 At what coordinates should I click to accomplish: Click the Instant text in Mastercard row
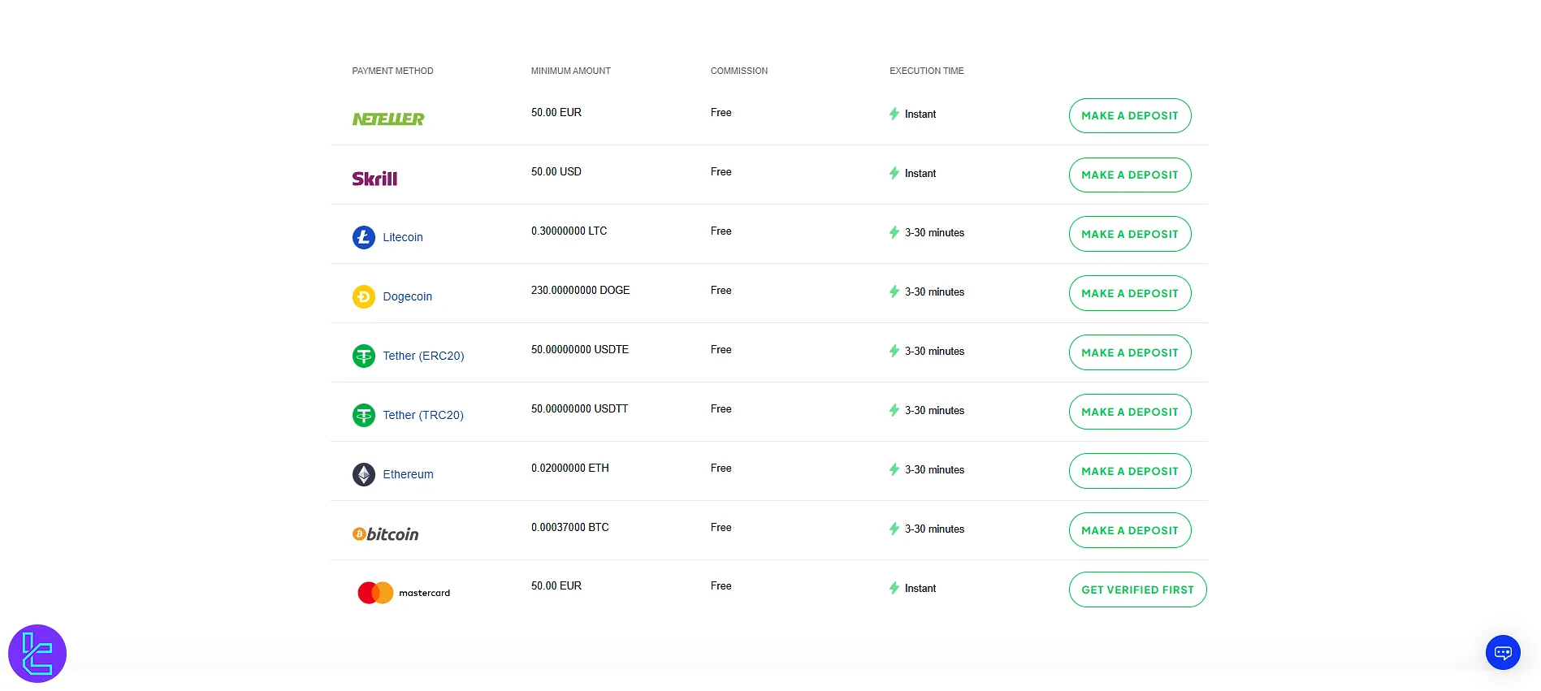920,588
